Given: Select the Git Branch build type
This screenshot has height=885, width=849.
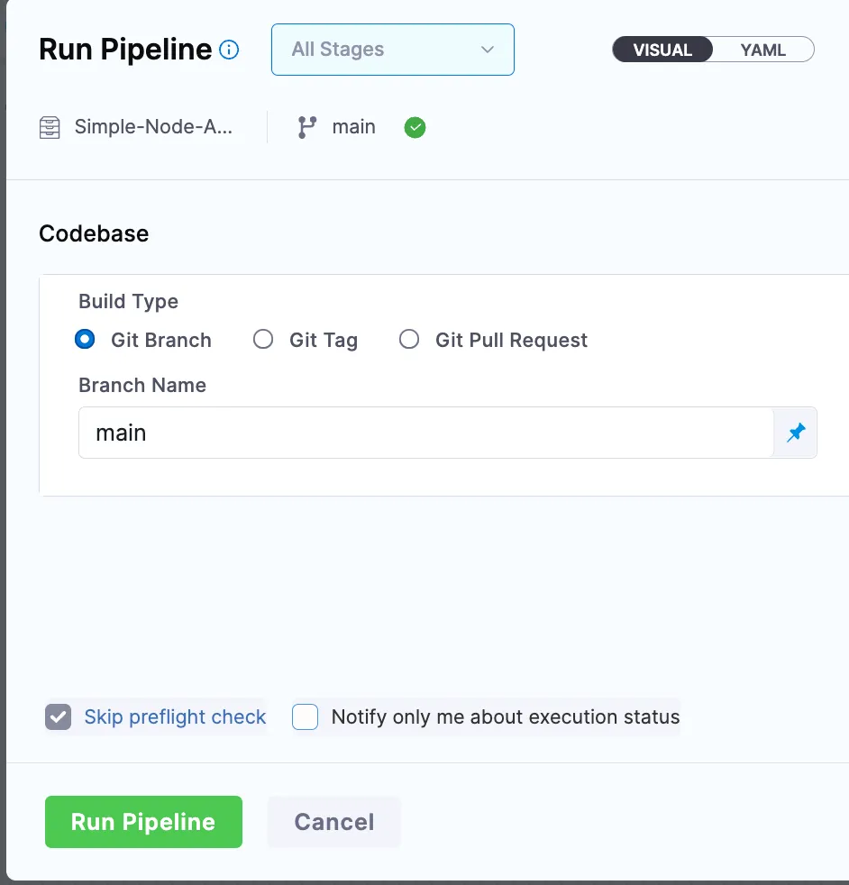Looking at the screenshot, I should (85, 339).
